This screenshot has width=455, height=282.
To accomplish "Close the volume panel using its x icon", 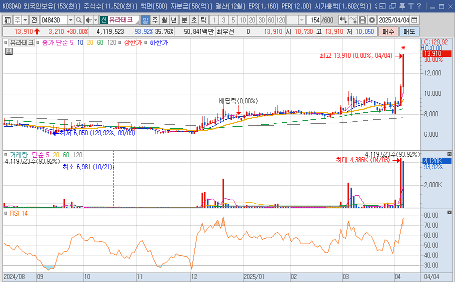I will pyautogui.click(x=449, y=154).
